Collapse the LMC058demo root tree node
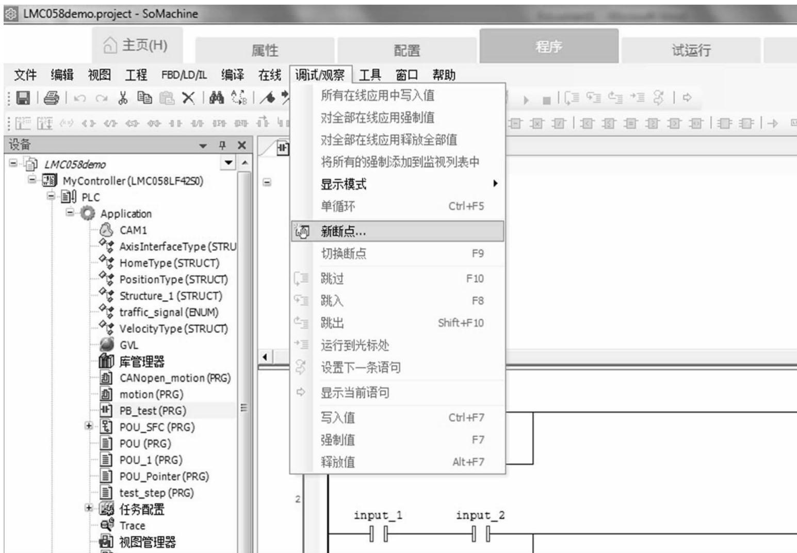 tap(13, 164)
